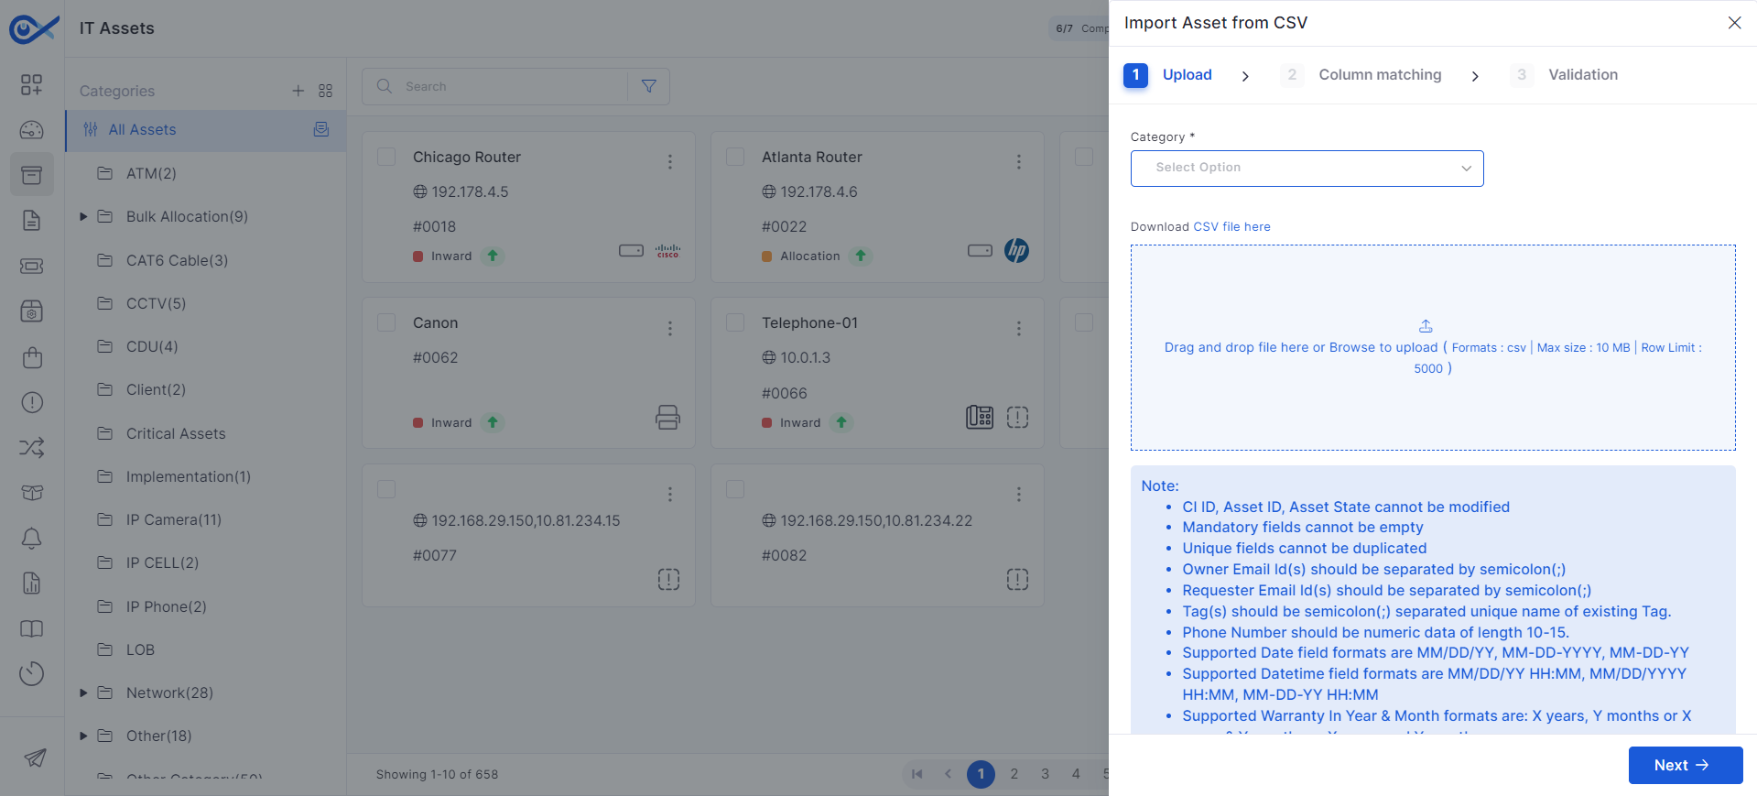Expand the Network category tree
Image resolution: width=1757 pixels, height=796 pixels.
[83, 693]
